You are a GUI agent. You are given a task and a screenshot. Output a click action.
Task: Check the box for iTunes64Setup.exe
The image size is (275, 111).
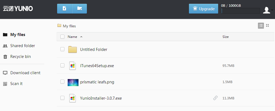pos(63,66)
